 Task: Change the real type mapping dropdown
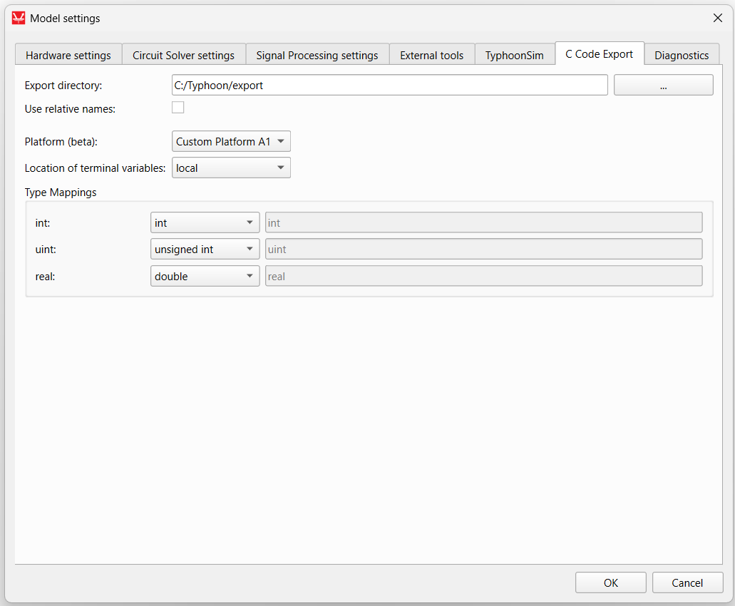pos(205,276)
